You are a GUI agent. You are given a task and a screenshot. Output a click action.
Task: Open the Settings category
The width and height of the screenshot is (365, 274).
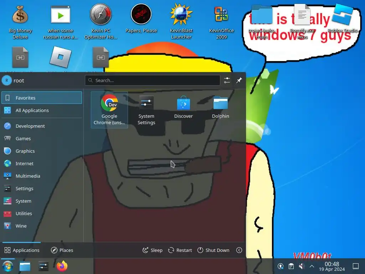(42, 188)
